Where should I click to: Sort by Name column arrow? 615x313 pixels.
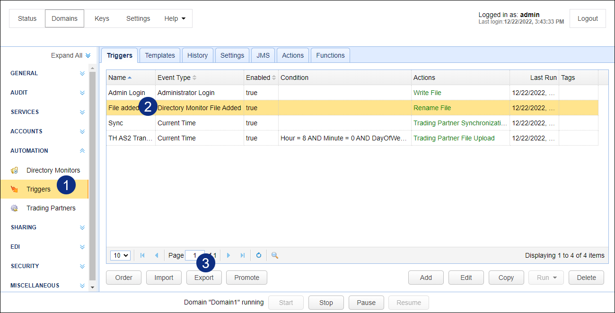tap(130, 78)
